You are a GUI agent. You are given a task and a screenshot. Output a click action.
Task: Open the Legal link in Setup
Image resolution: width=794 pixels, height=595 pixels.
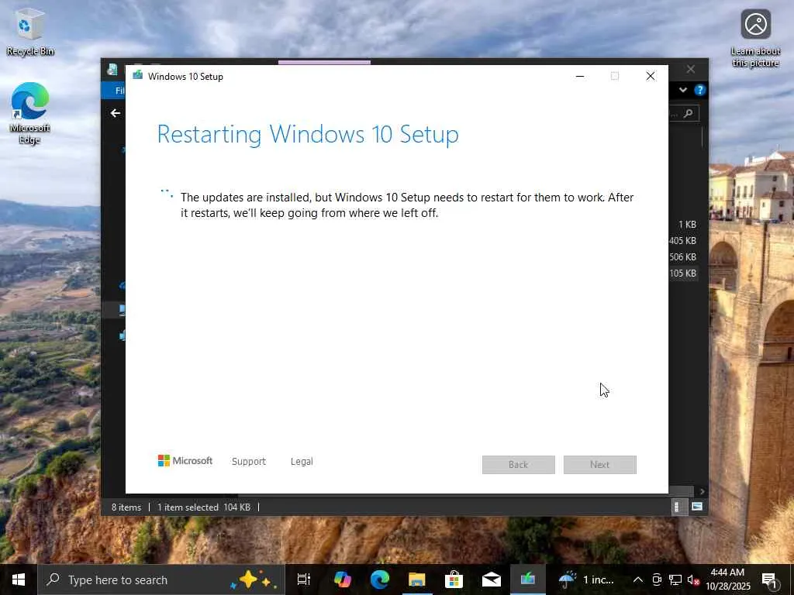[x=302, y=462]
